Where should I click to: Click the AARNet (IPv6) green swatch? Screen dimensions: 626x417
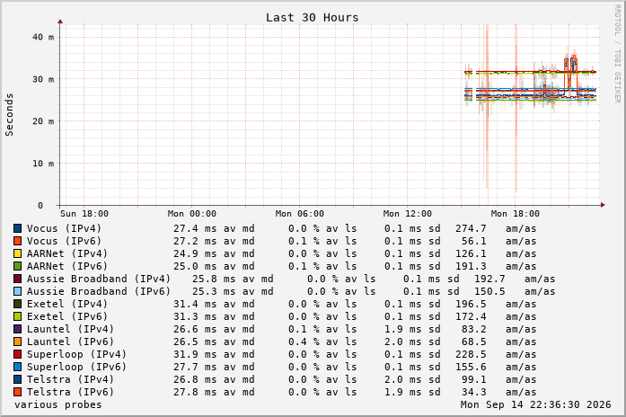(x=18, y=266)
